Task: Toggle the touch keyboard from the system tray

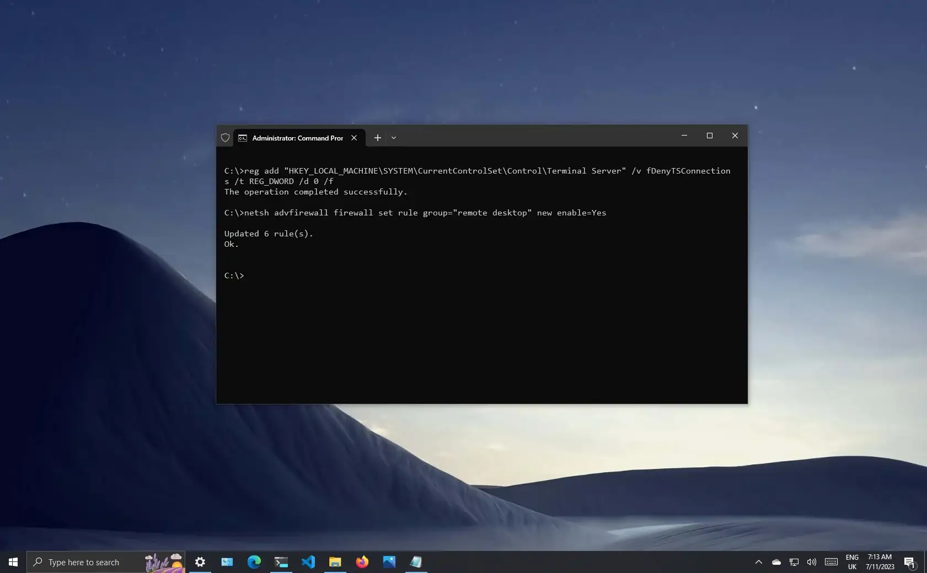Action: [x=830, y=563]
